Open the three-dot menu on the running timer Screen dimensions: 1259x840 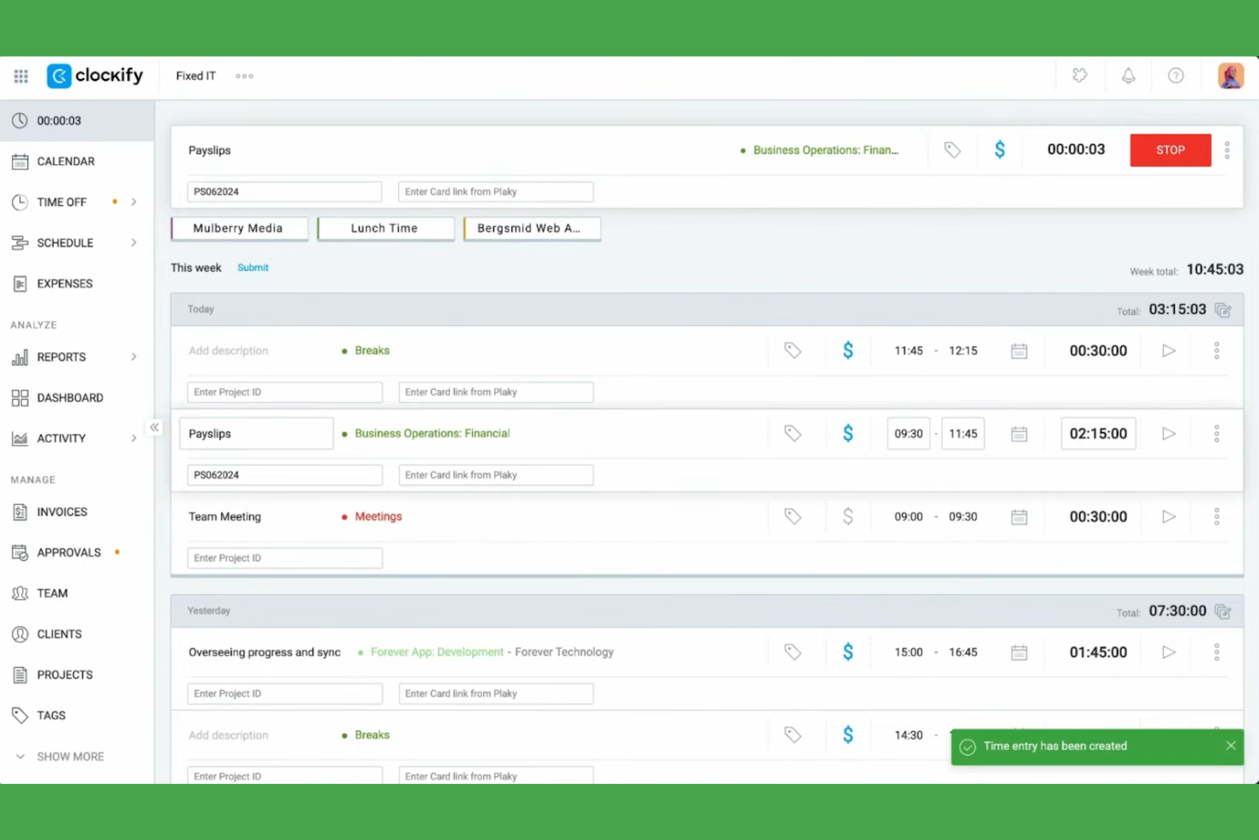[x=1227, y=150]
